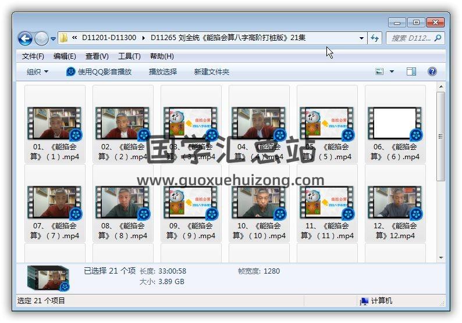Click the 新建文件夹 button
The image size is (462, 323).
pyautogui.click(x=212, y=71)
